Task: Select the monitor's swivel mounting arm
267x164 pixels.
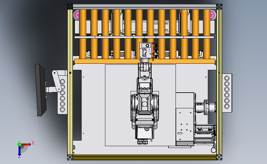Action: pos(57,82)
